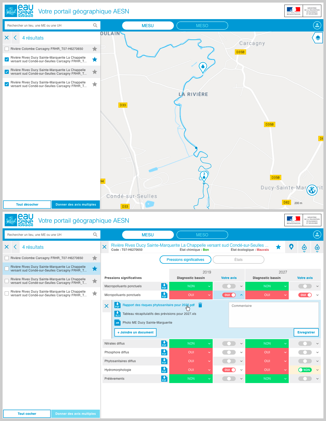The height and width of the screenshot is (421, 326).
Task: Click the blue star beside the detail title
Action: coord(278,247)
